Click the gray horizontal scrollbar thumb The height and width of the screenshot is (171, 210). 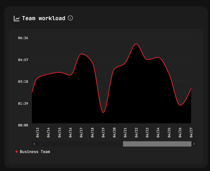157,144
